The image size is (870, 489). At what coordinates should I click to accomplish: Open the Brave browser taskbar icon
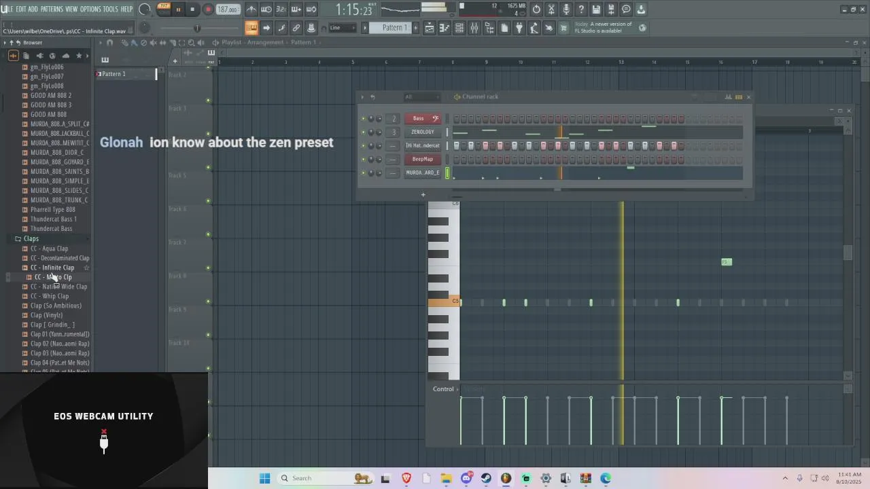click(x=406, y=478)
